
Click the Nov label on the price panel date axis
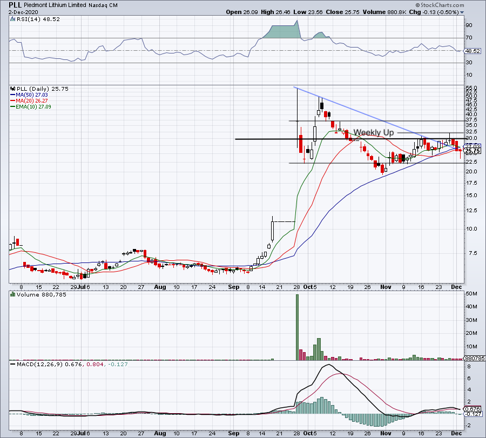386,287
